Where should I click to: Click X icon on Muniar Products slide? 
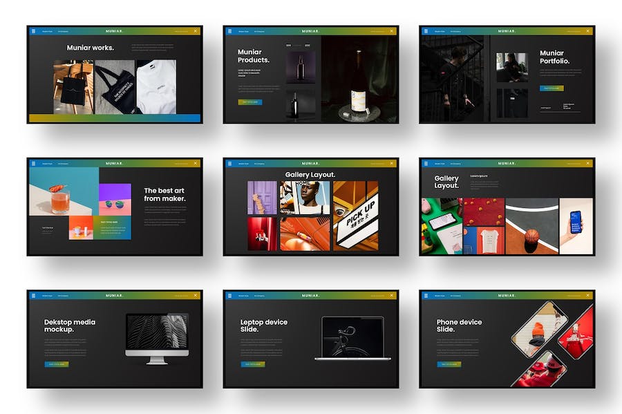[392, 31]
